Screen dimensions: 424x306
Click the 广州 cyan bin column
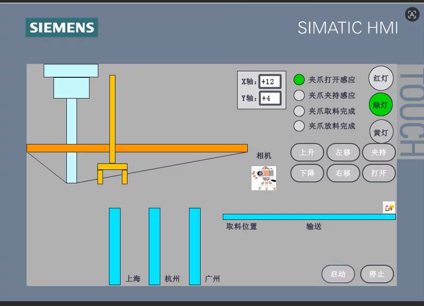pos(195,246)
